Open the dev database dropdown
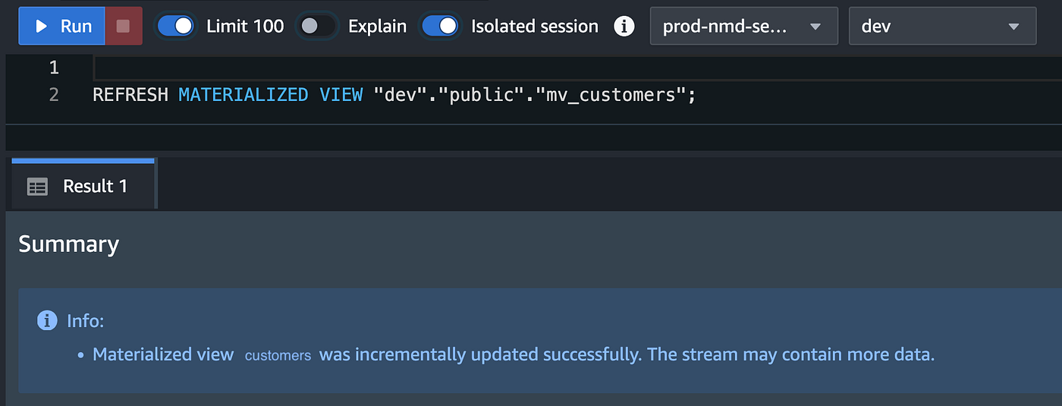The width and height of the screenshot is (1062, 406). click(941, 26)
